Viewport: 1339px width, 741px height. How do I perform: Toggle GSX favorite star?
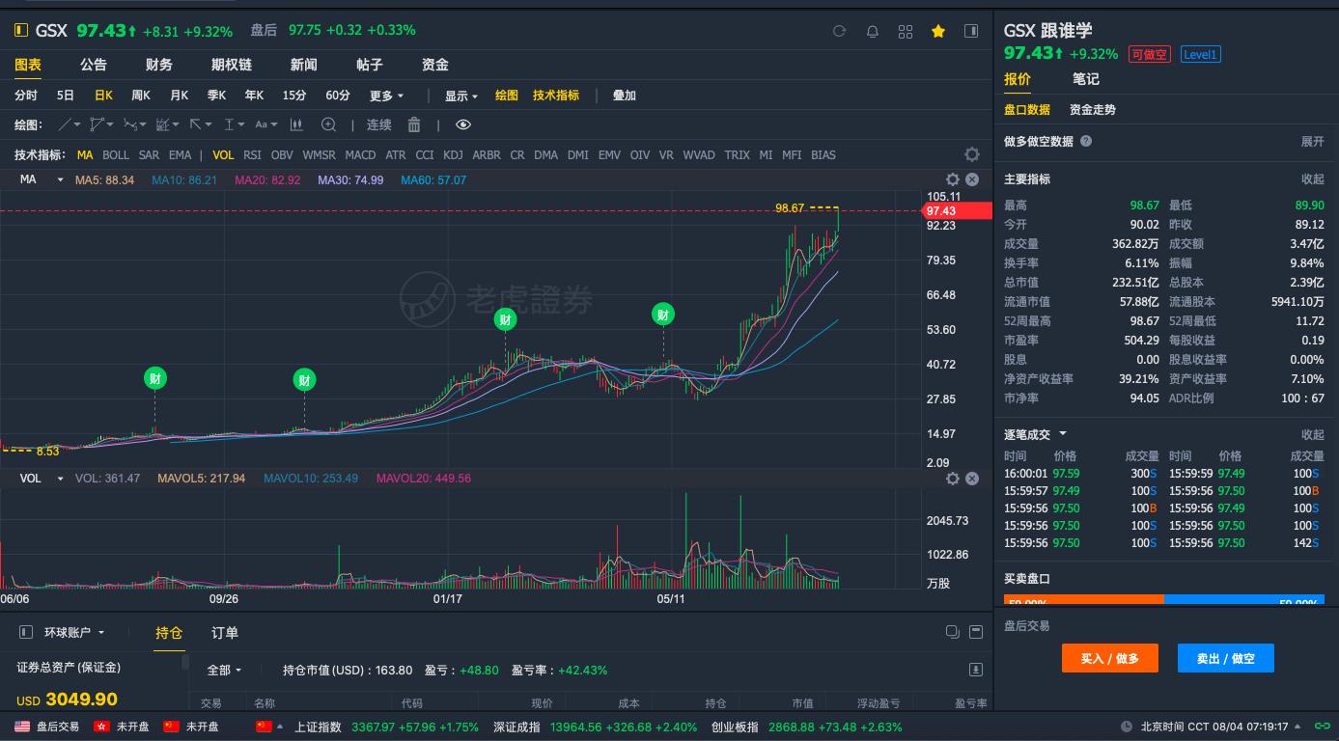pyautogui.click(x=938, y=31)
